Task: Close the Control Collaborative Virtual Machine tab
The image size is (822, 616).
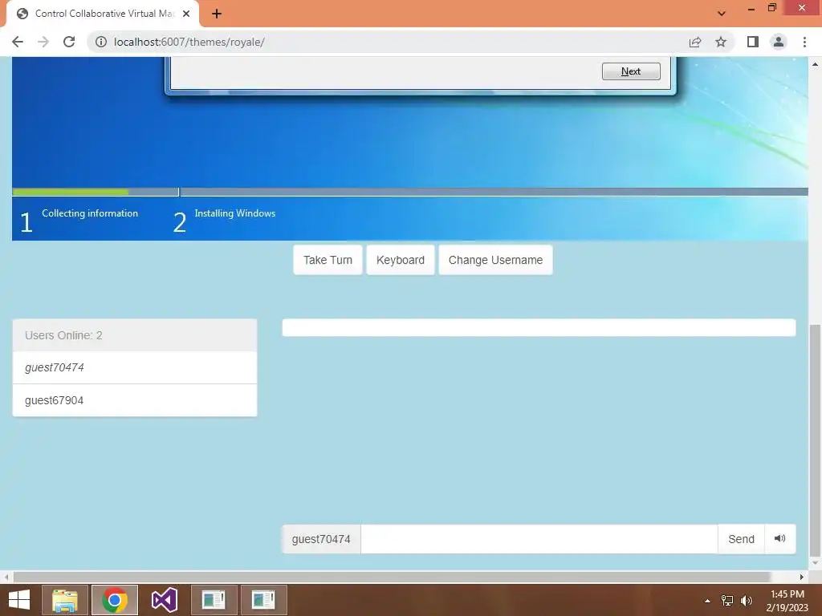Action: click(186, 14)
